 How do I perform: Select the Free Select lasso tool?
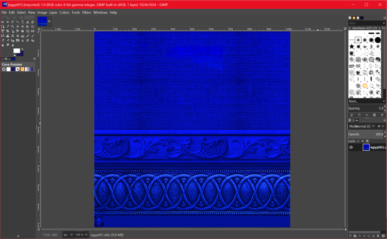(12, 22)
